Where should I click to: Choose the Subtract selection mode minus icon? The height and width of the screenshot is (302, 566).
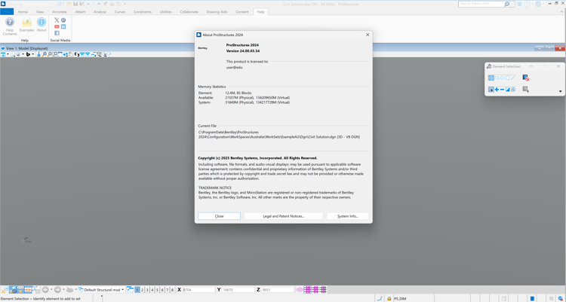coord(502,90)
